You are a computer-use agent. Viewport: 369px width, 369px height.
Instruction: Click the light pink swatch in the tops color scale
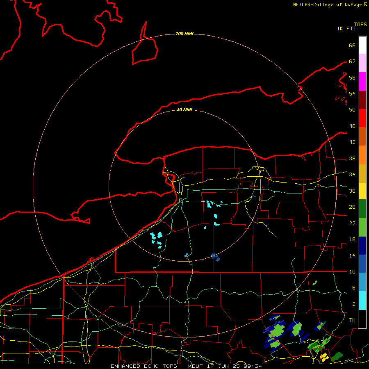[362, 63]
